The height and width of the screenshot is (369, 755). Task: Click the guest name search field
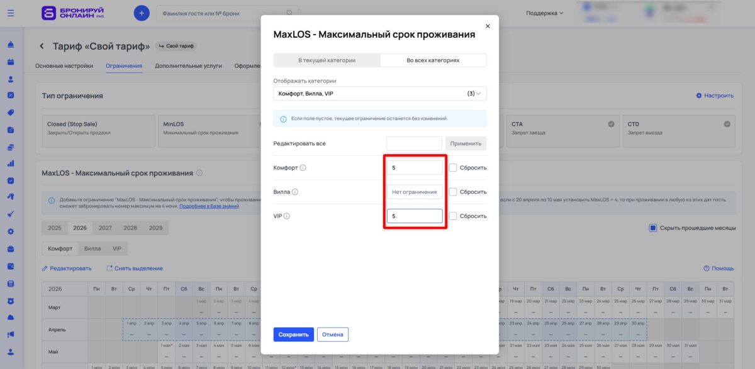[x=226, y=13]
